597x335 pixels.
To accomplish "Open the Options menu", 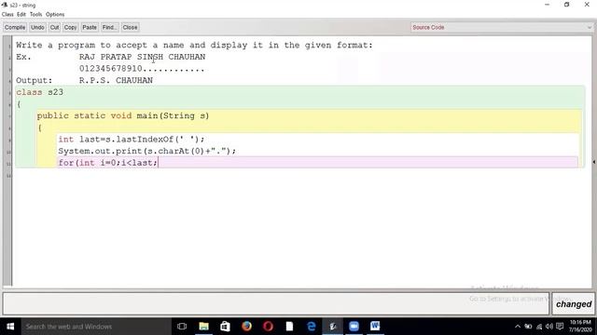I will (x=55, y=15).
